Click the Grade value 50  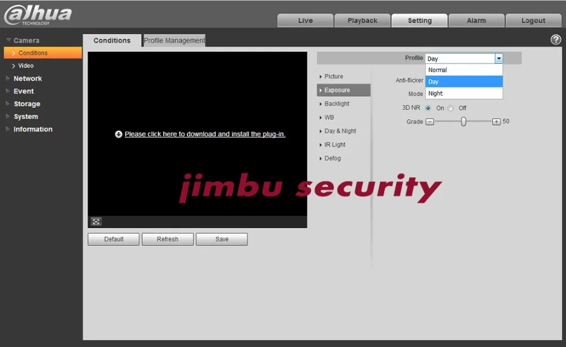(x=506, y=122)
